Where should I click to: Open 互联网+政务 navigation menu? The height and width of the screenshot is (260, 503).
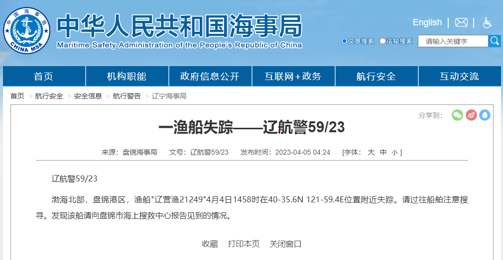[293, 76]
